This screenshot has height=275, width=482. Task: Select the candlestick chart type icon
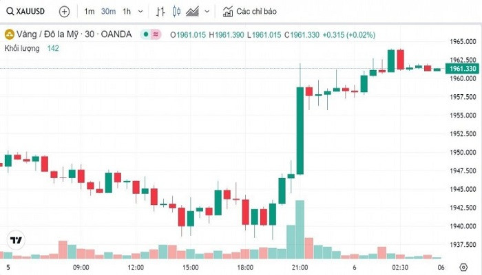pyautogui.click(x=176, y=12)
